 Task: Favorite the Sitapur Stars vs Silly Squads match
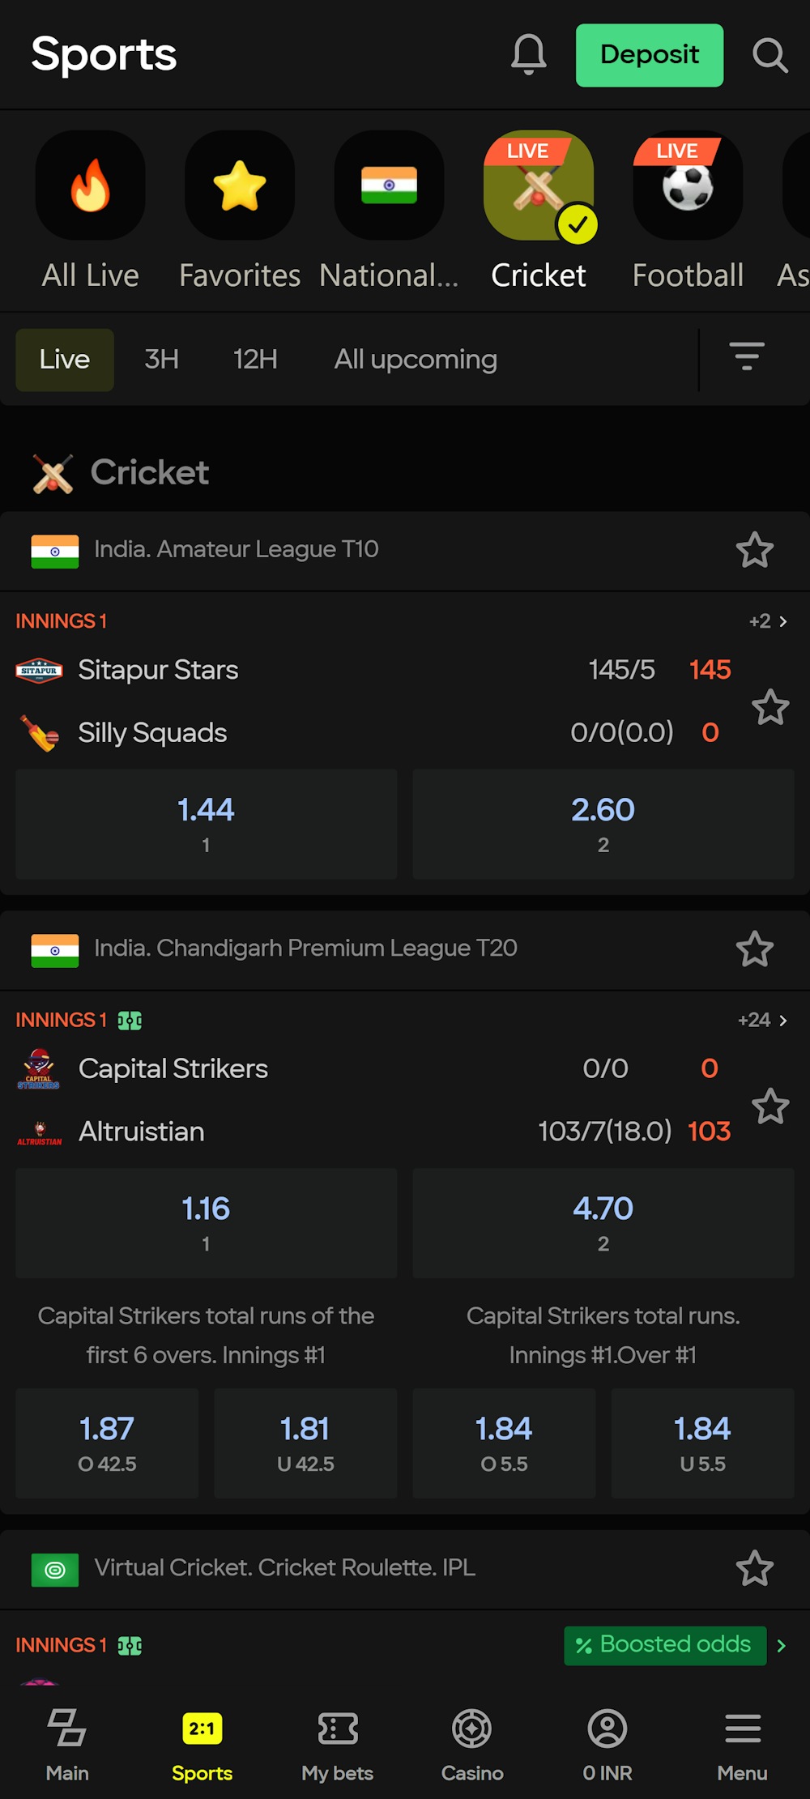click(x=769, y=707)
